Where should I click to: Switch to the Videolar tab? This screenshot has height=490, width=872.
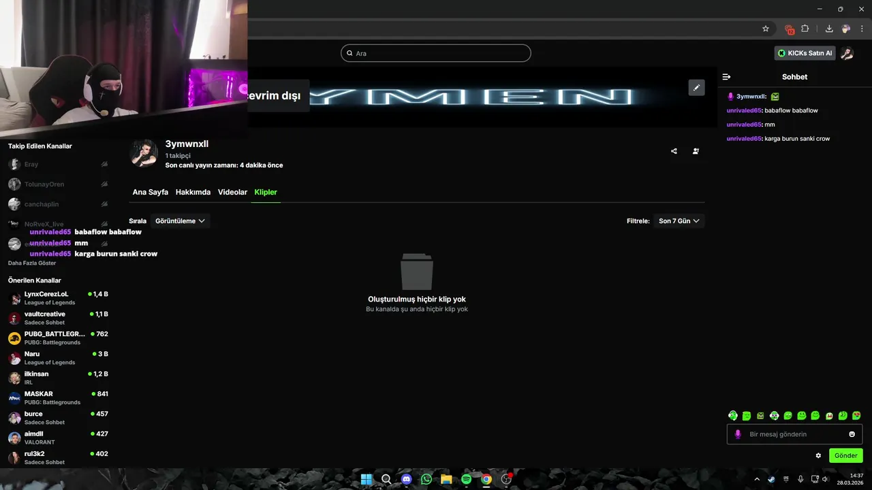point(232,192)
